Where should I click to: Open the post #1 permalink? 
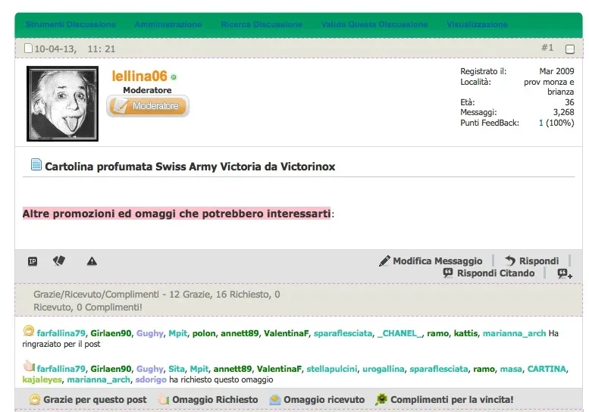pos(547,48)
